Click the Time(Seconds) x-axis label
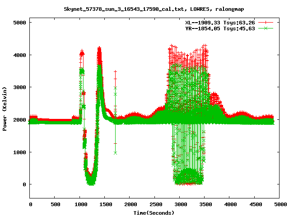 154,213
